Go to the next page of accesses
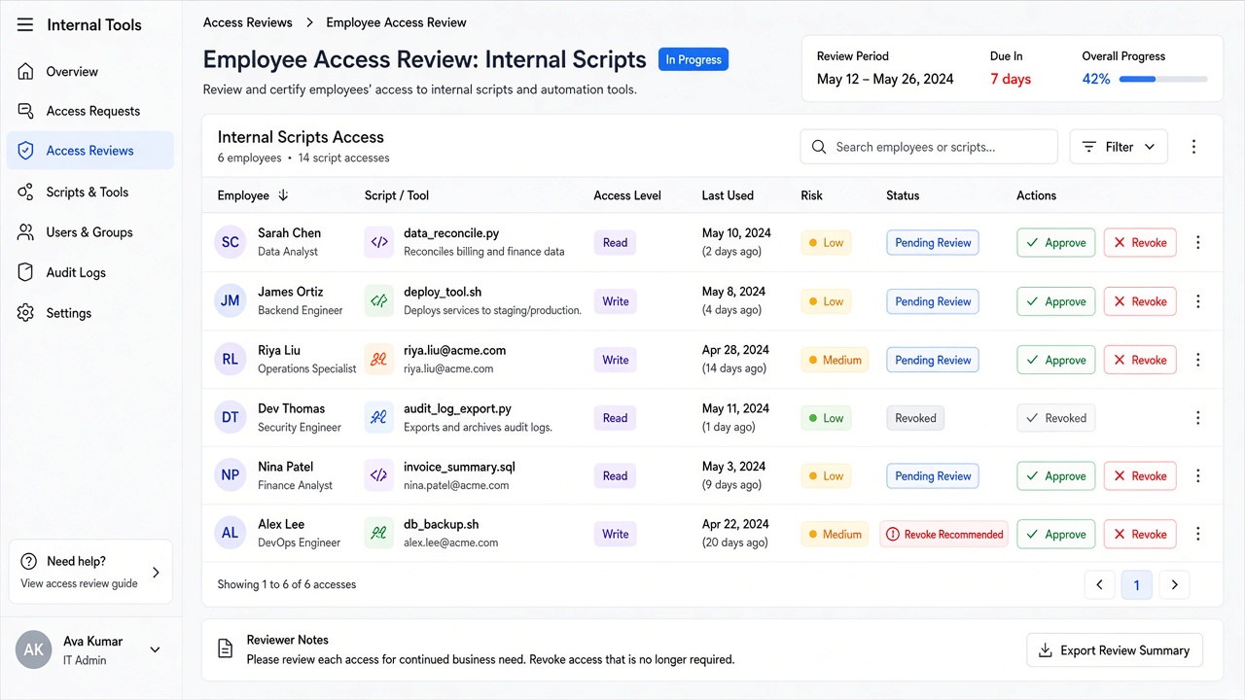1245x700 pixels. point(1174,584)
